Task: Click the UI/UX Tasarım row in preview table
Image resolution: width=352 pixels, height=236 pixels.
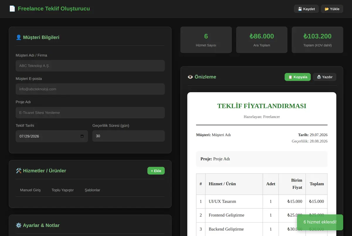Action: [262, 201]
